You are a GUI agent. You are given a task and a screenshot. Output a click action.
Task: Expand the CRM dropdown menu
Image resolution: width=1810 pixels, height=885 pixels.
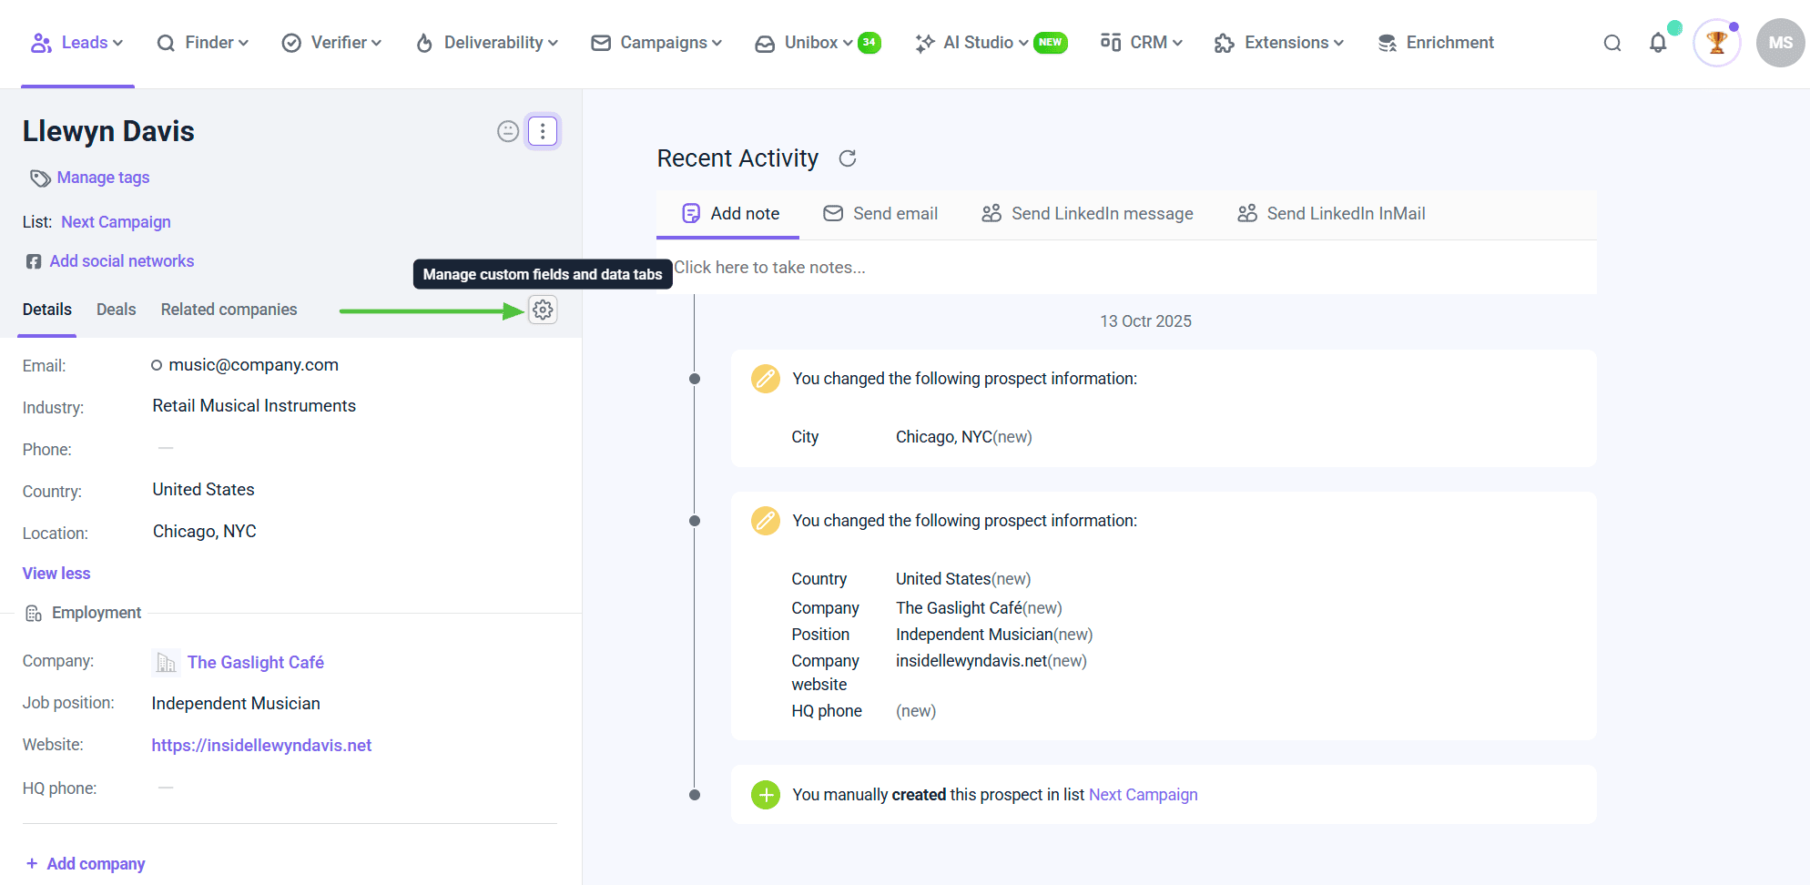[x=1142, y=43]
